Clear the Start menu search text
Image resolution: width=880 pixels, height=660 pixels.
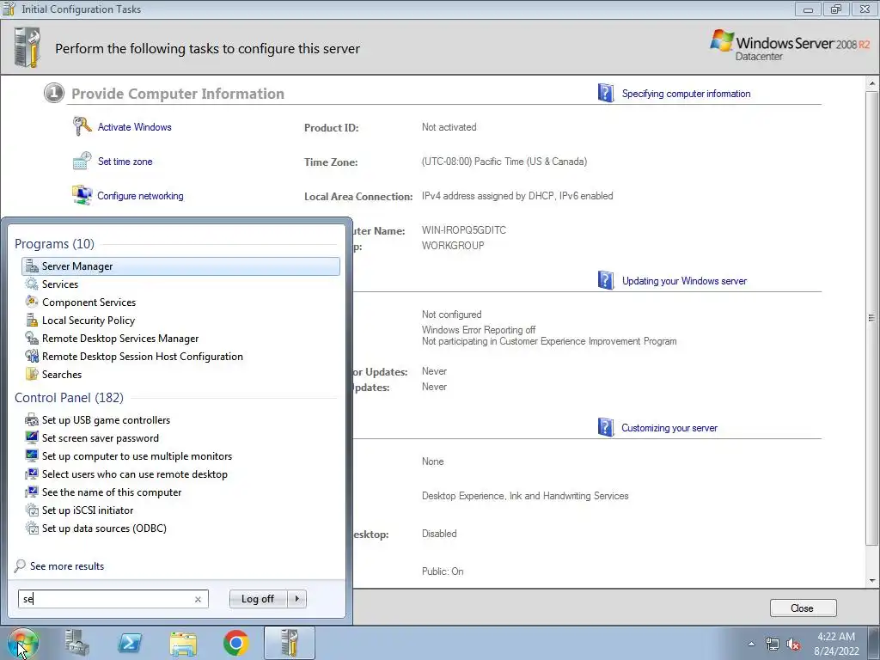(199, 599)
